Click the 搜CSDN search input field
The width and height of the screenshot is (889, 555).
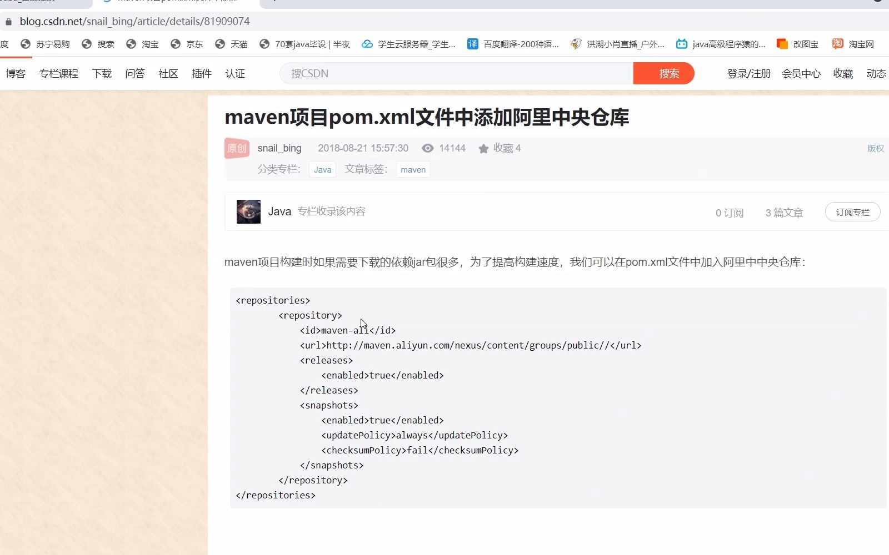456,73
